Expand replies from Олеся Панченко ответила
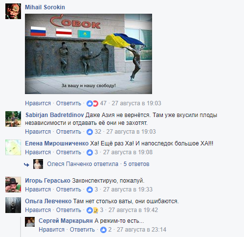The height and width of the screenshot is (237, 244). click(83, 164)
